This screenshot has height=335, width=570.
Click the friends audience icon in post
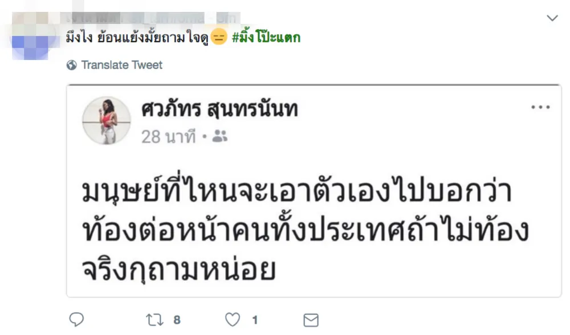coord(219,136)
